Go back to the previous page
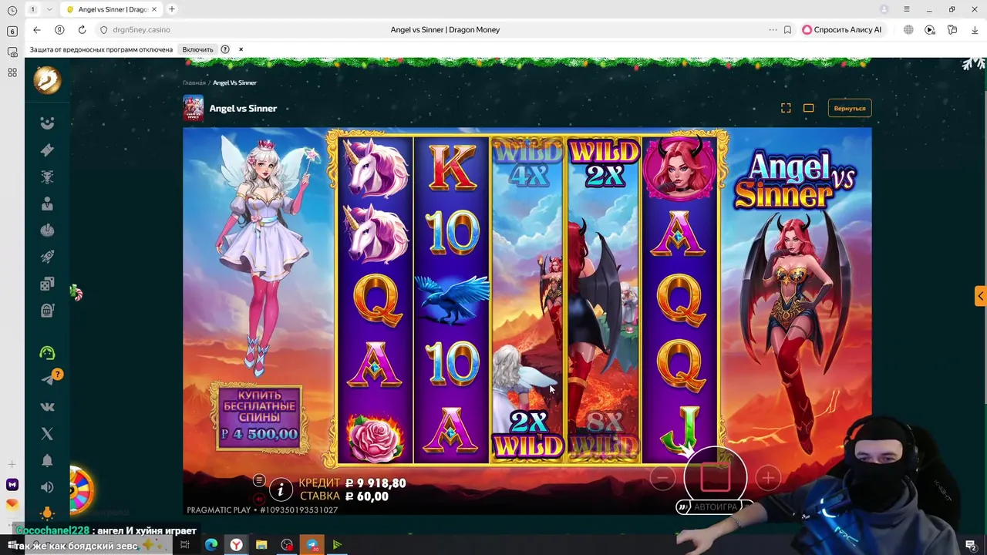This screenshot has width=987, height=555. 37,29
